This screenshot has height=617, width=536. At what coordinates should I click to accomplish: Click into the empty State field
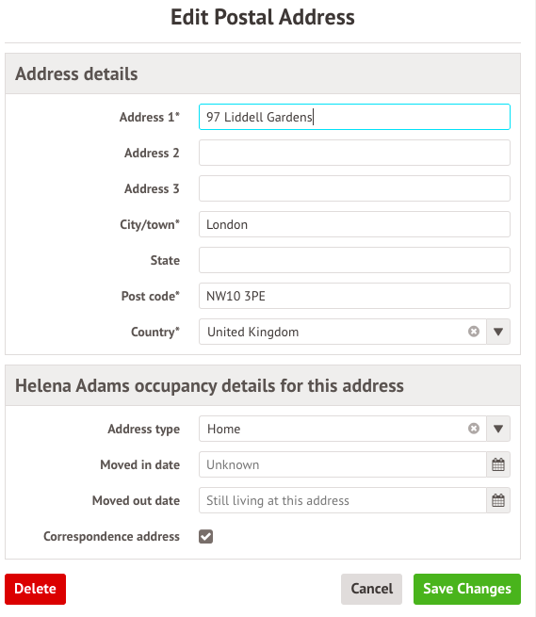tap(354, 260)
